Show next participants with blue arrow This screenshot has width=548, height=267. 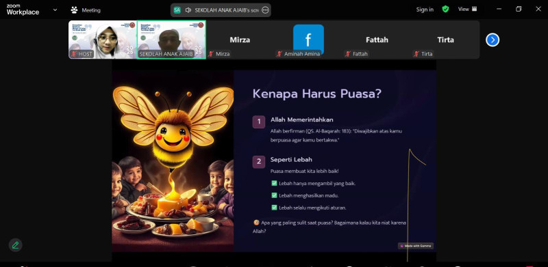pyautogui.click(x=493, y=40)
